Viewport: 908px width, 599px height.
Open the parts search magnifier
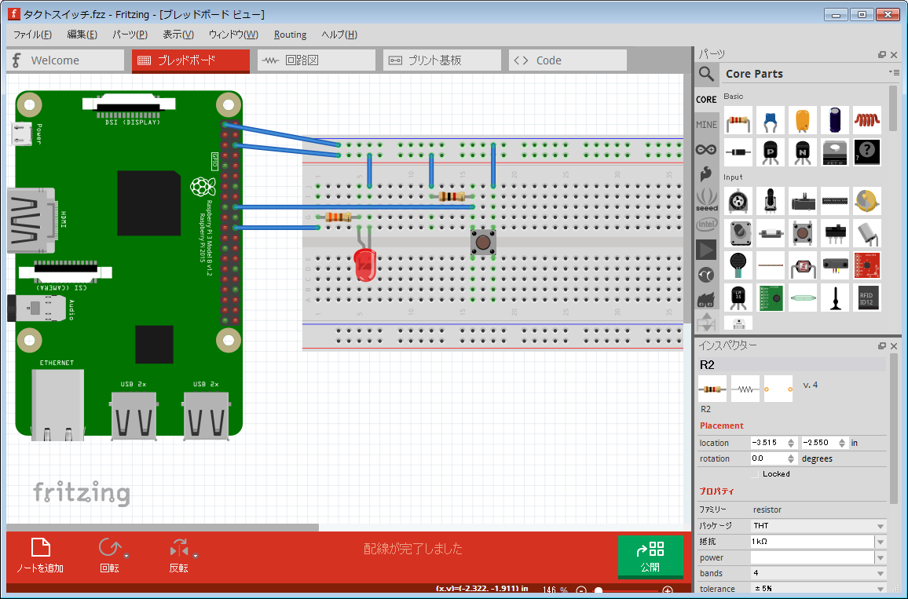click(706, 74)
